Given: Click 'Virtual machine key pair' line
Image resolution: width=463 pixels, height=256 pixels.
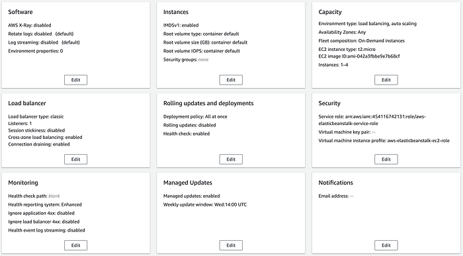Looking at the screenshot, I should click(x=347, y=132).
